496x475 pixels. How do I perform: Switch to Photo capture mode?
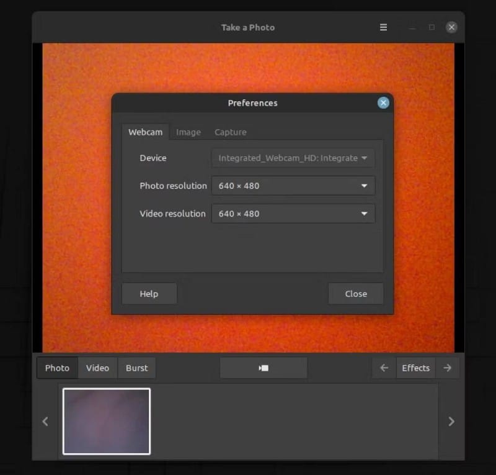coord(56,368)
